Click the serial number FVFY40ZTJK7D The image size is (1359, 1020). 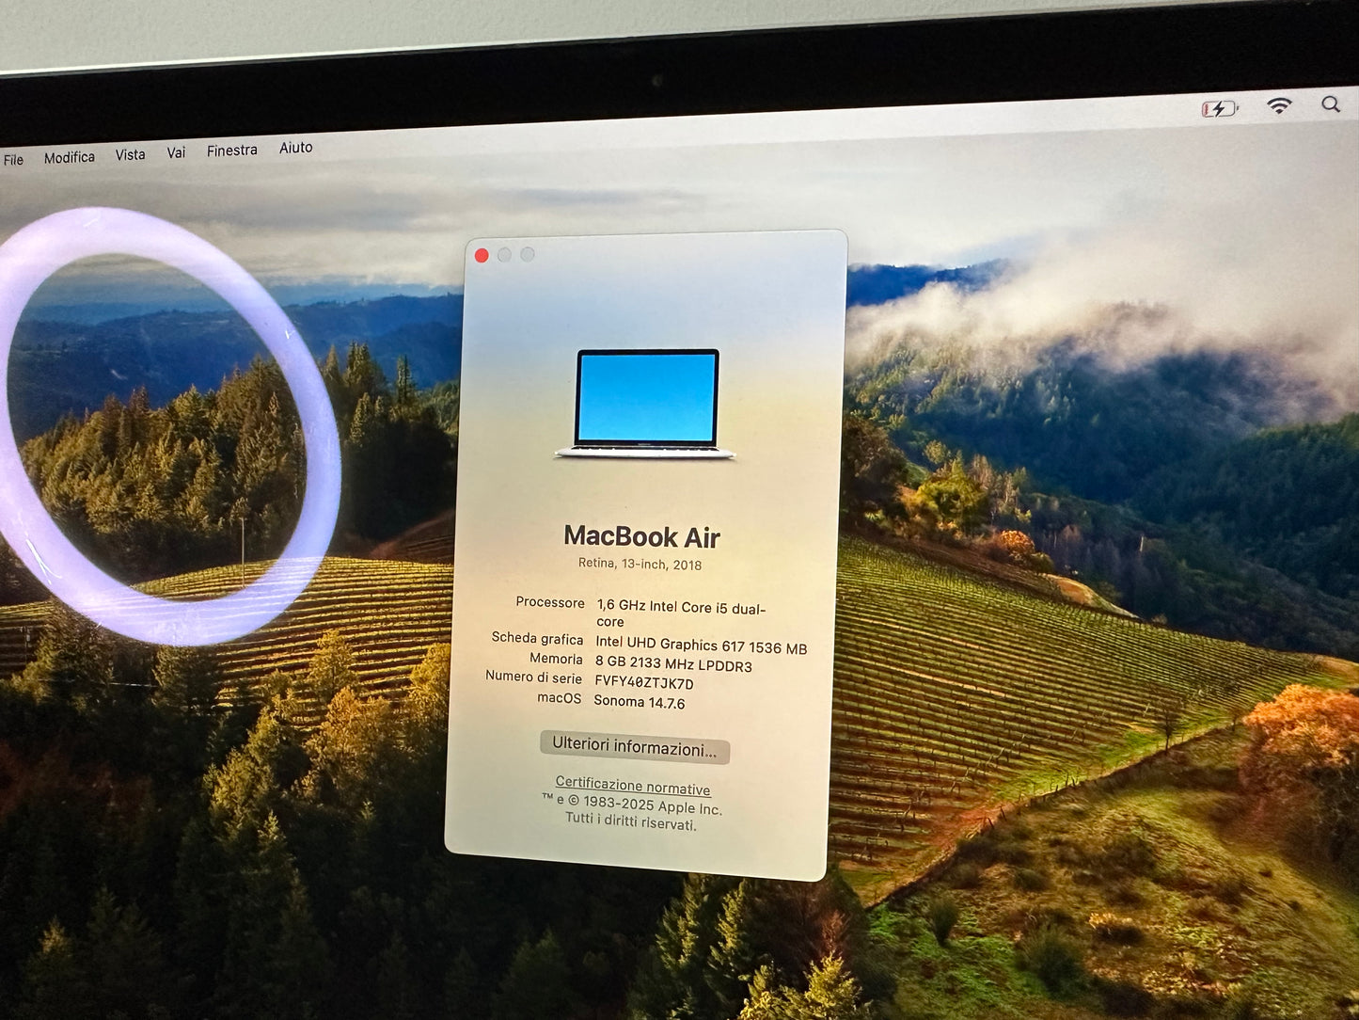click(643, 682)
